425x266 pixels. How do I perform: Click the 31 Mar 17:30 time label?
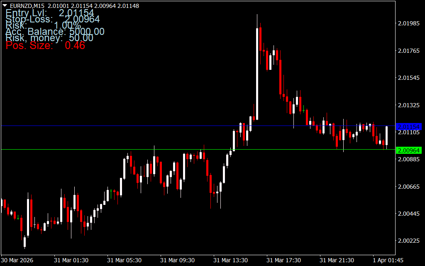coord(283,260)
